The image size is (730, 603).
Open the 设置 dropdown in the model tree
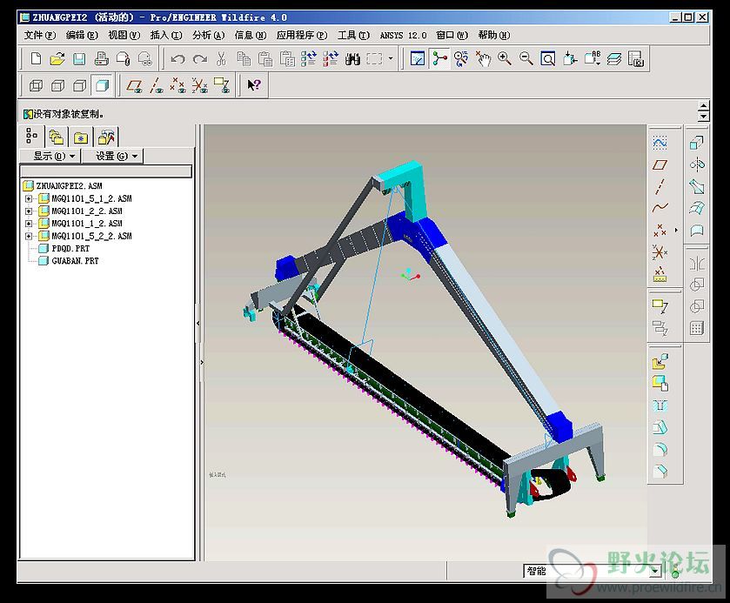[112, 156]
